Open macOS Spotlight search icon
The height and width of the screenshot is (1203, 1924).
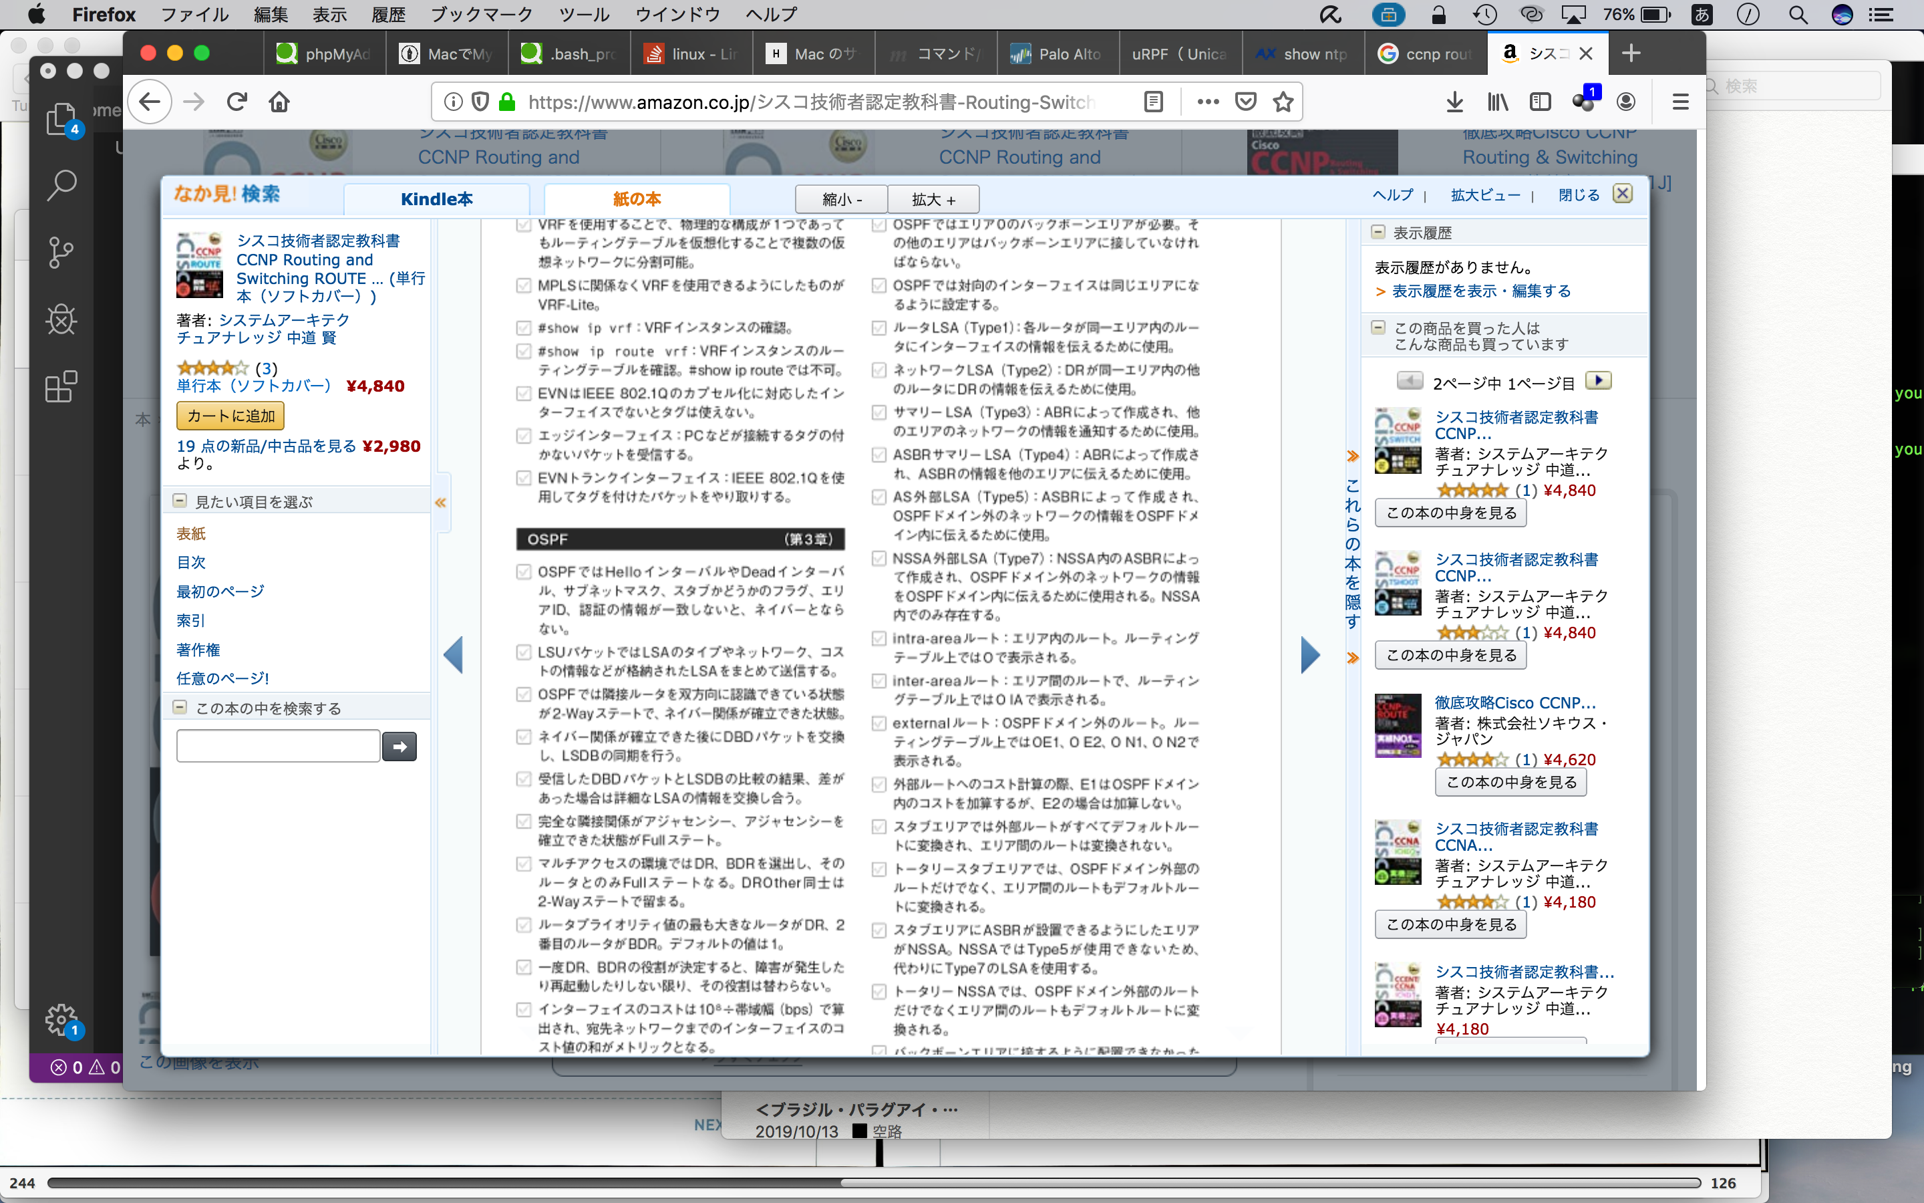[1798, 14]
